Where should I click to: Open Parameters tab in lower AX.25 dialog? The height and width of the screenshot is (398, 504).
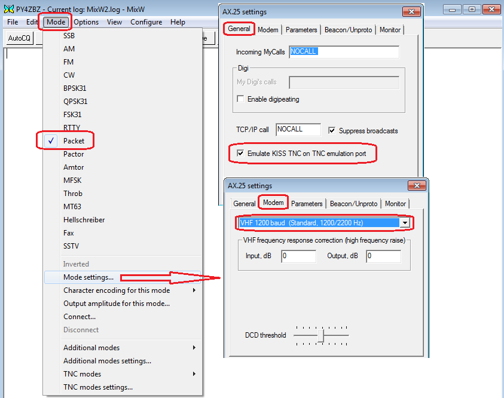(307, 204)
